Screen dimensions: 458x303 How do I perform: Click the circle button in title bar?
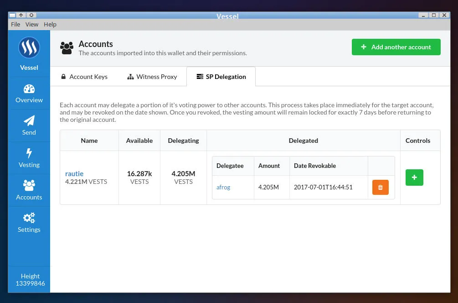tap(31, 15)
